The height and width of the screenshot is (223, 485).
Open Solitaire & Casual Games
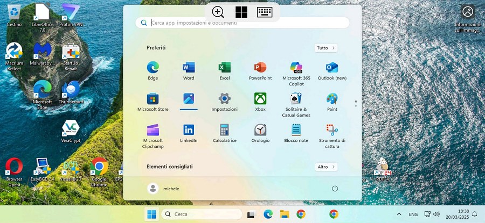coord(296,105)
